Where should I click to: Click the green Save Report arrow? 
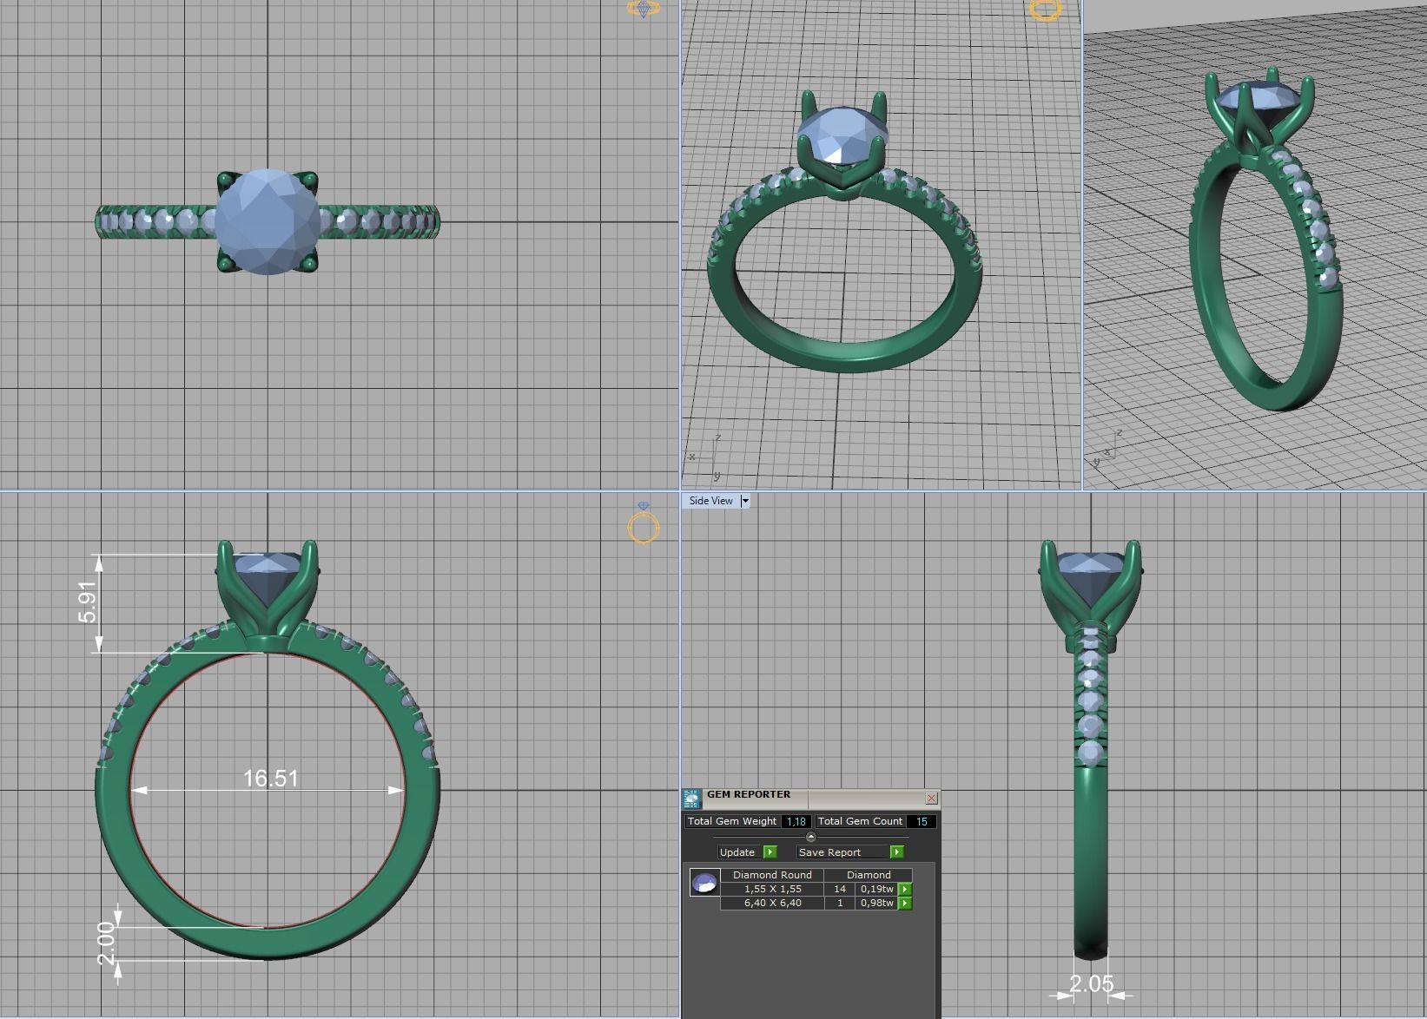coord(896,852)
